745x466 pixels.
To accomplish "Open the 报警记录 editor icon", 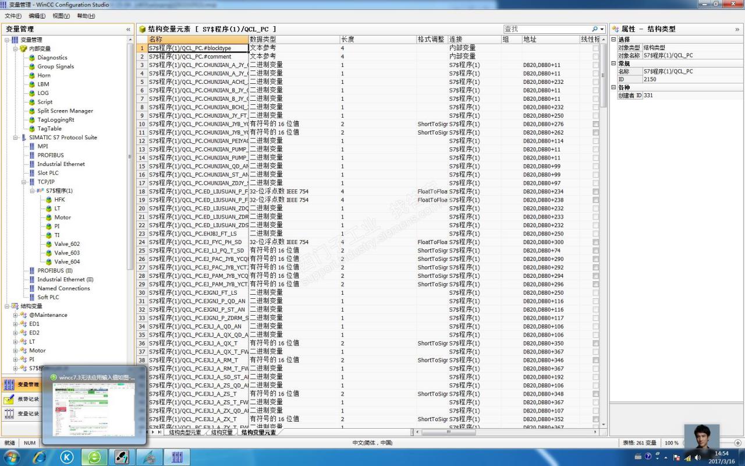I will [9, 399].
